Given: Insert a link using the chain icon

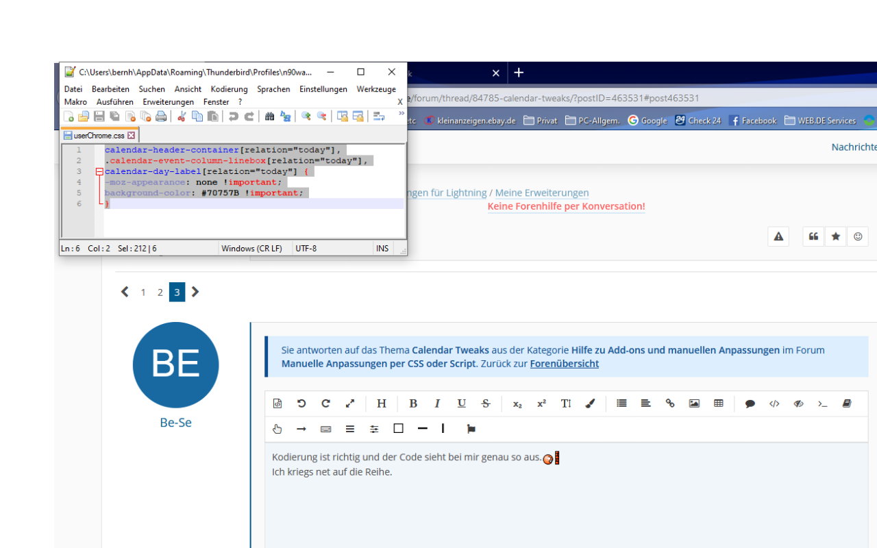Looking at the screenshot, I should click(x=670, y=403).
